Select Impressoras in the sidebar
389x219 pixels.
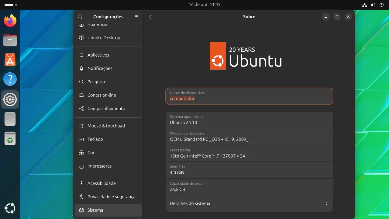coord(108,166)
